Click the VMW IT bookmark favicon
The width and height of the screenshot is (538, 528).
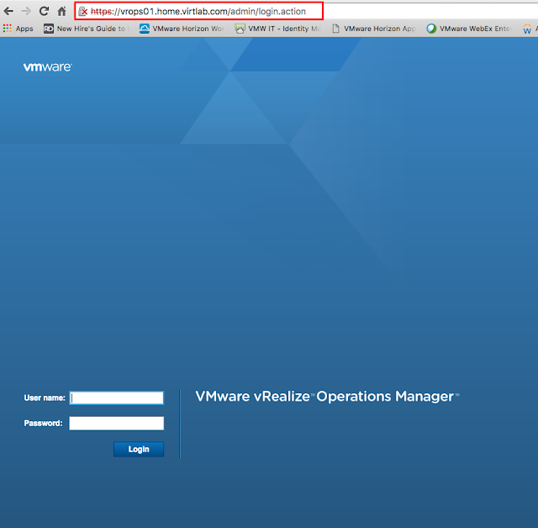[240, 29]
